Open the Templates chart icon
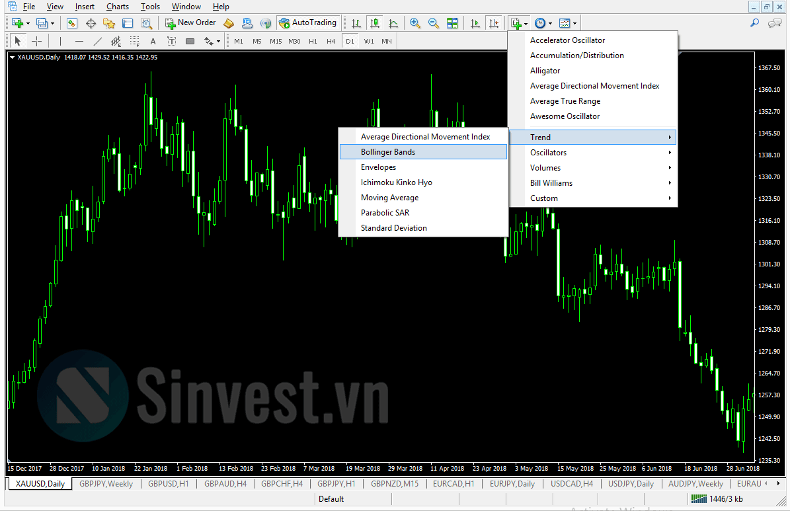 (565, 23)
